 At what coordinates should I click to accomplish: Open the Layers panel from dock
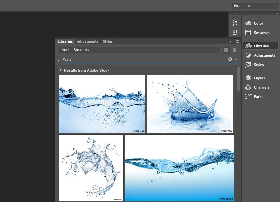click(x=259, y=78)
